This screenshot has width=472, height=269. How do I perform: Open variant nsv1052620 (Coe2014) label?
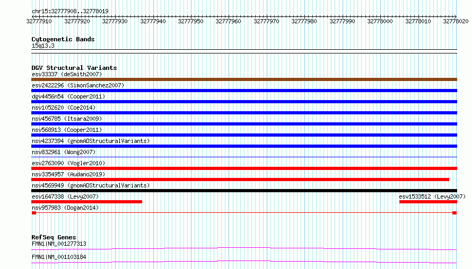[x=64, y=107]
